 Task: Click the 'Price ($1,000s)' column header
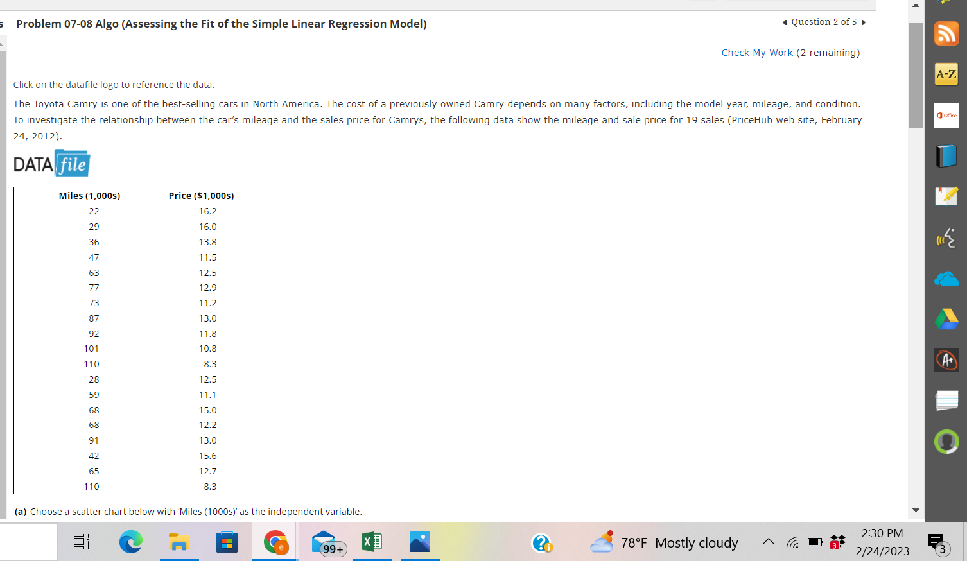click(x=201, y=196)
